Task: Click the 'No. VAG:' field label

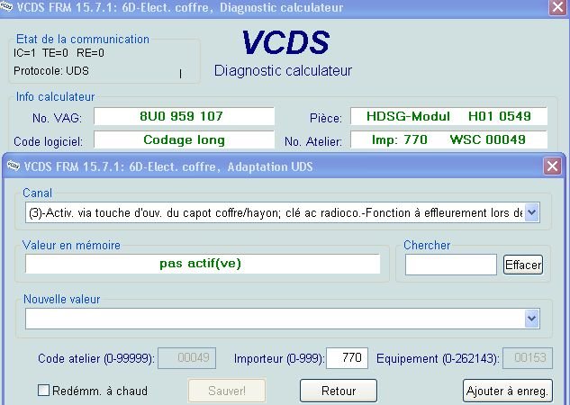Action: click(57, 118)
